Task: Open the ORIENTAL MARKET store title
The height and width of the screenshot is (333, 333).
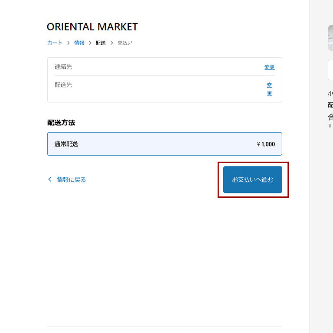Action: pyautogui.click(x=92, y=27)
